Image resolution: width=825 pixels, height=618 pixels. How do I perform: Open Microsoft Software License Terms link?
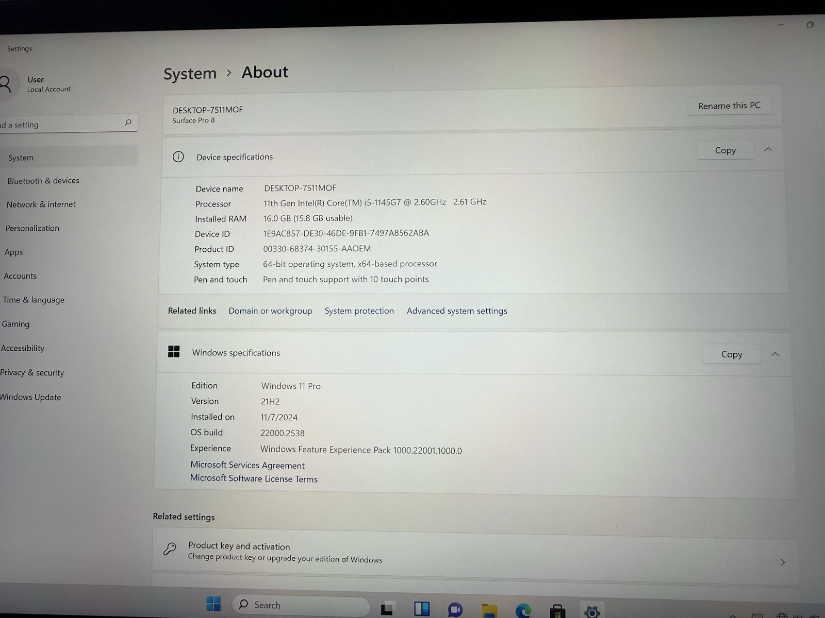tap(254, 478)
